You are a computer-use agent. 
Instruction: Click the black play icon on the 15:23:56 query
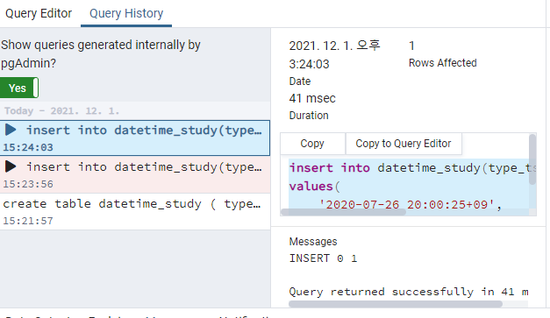pos(11,166)
